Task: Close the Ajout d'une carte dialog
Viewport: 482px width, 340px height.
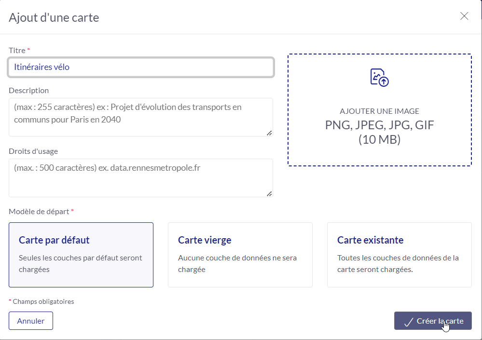Action: coord(464,16)
